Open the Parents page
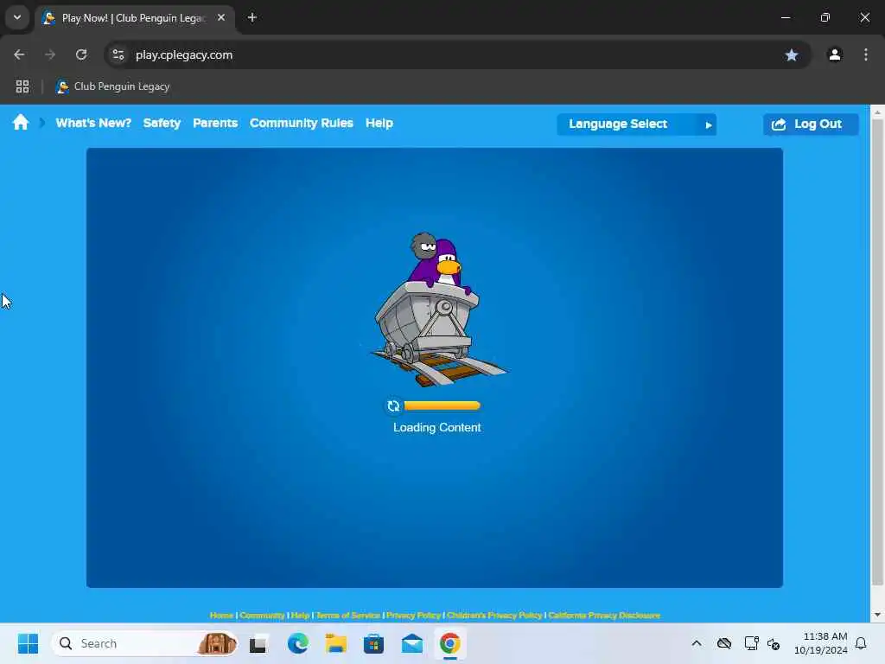The height and width of the screenshot is (664, 885). (215, 123)
